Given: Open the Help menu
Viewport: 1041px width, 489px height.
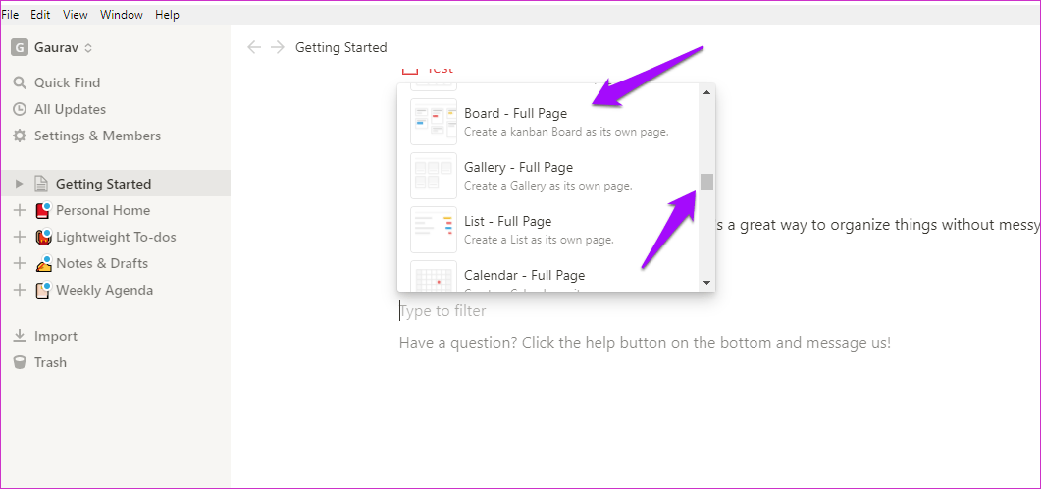Looking at the screenshot, I should tap(168, 14).
